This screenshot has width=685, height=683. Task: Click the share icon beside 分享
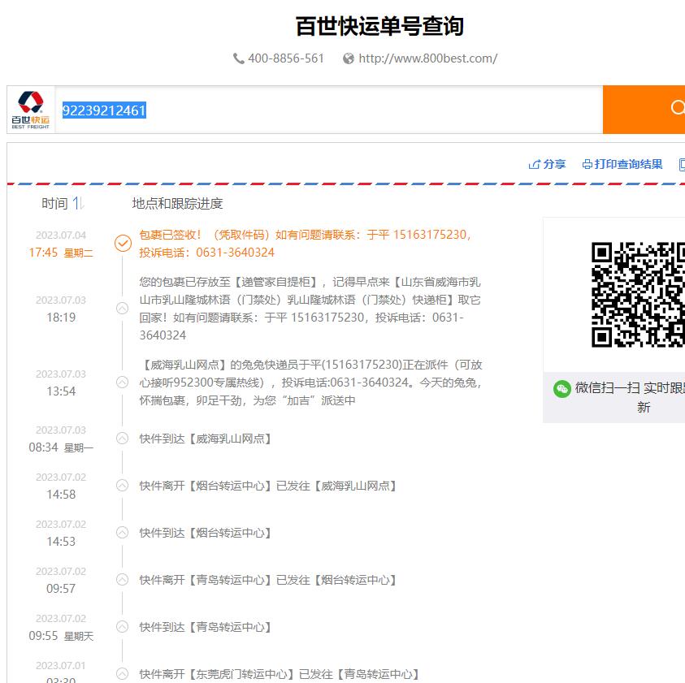click(x=534, y=165)
